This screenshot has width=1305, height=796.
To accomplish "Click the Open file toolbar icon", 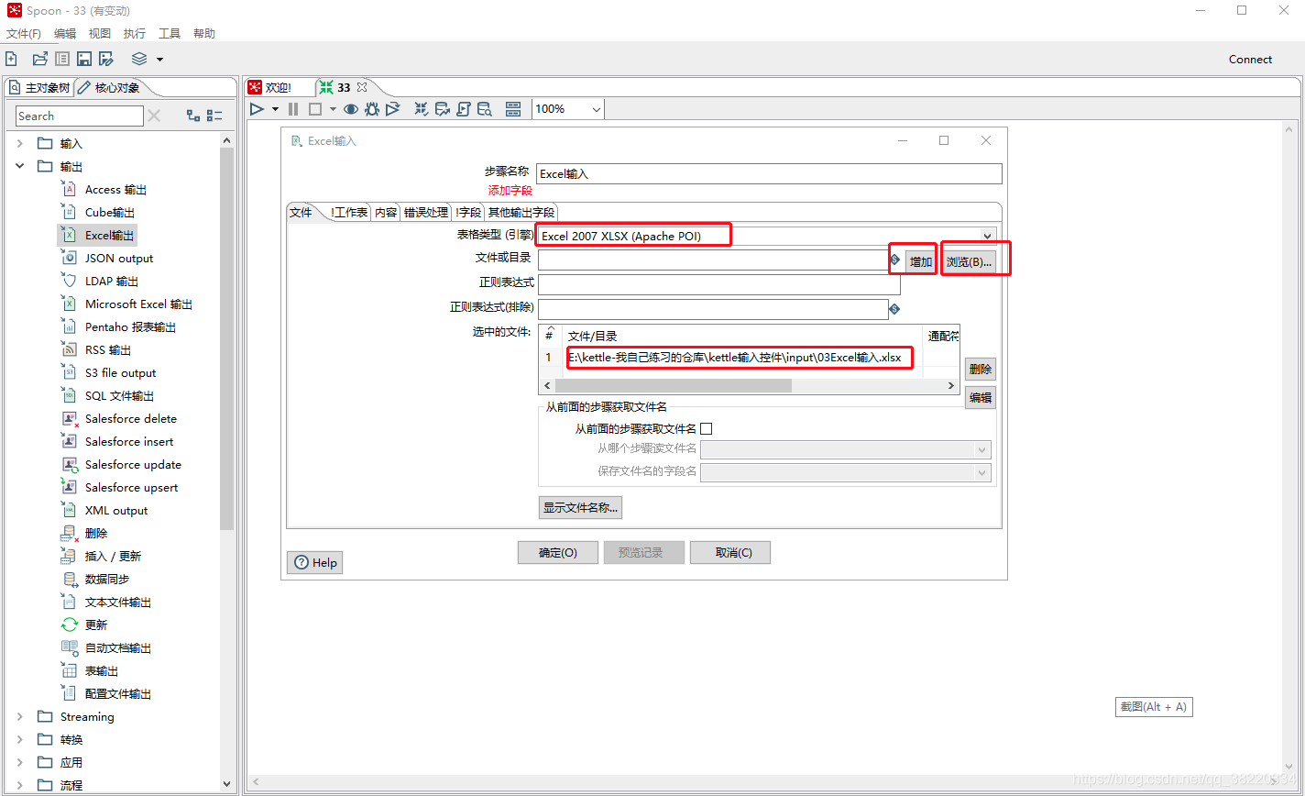I will [x=39, y=59].
